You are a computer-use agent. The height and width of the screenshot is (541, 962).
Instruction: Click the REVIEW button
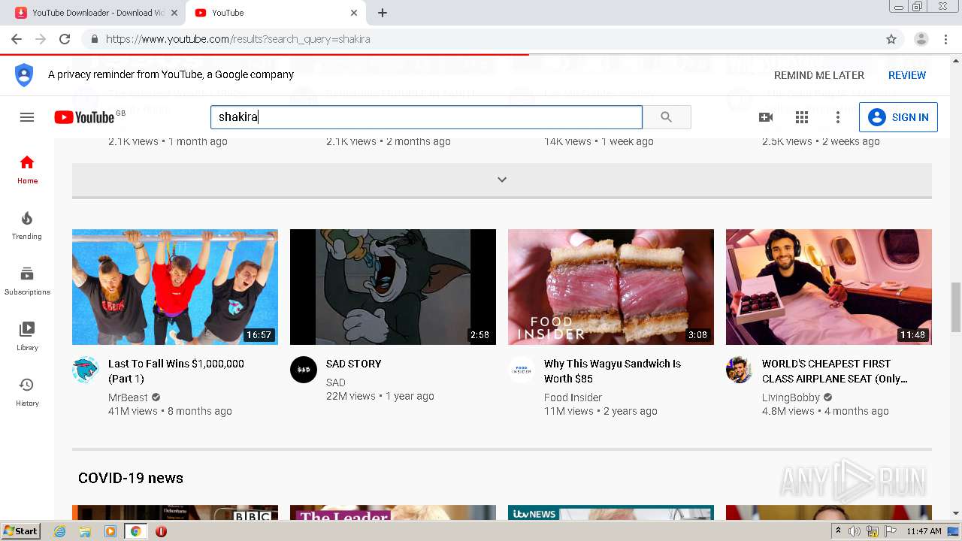coord(907,75)
